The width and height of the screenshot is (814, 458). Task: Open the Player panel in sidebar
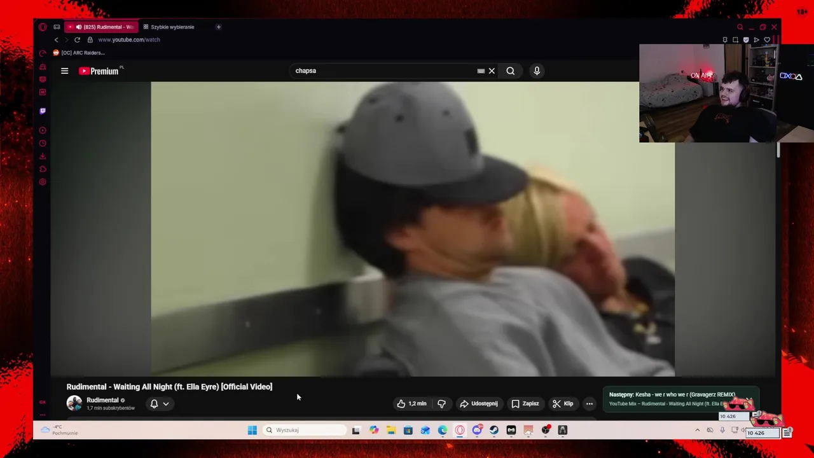coord(43,130)
